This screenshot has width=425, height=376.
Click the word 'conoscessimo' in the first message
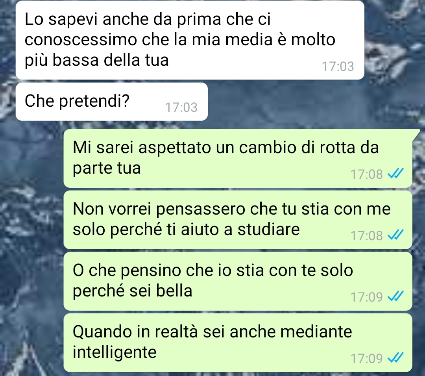[81, 40]
